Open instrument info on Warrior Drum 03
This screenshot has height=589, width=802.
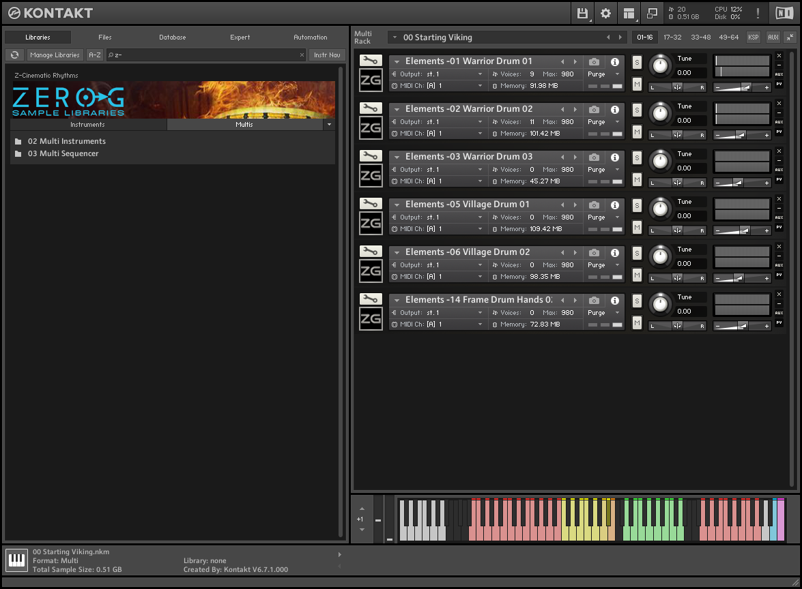point(614,157)
